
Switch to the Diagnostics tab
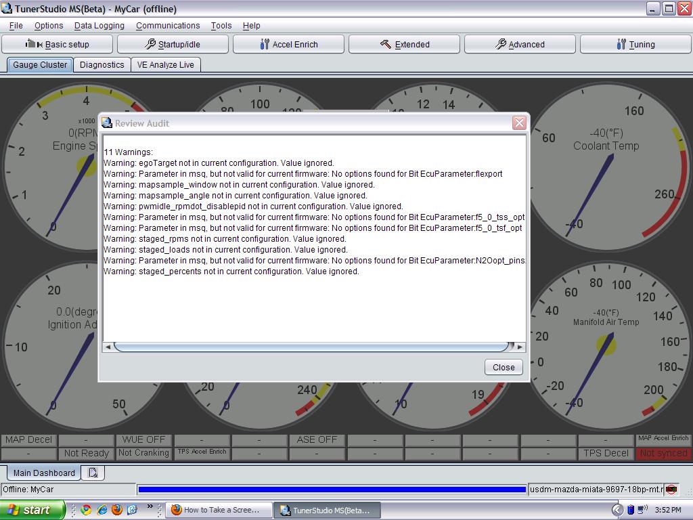pyautogui.click(x=102, y=65)
